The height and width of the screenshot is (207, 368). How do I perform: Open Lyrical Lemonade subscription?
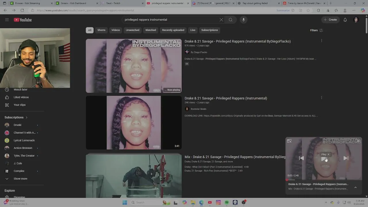[x=24, y=140]
